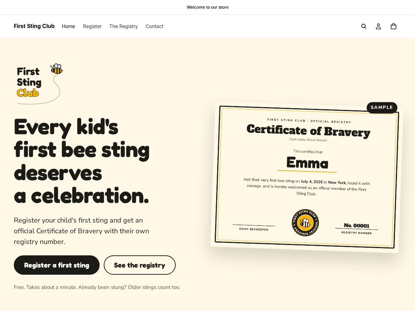Click the round bee seal on certificate
The width and height of the screenshot is (415, 311).
pyautogui.click(x=305, y=223)
